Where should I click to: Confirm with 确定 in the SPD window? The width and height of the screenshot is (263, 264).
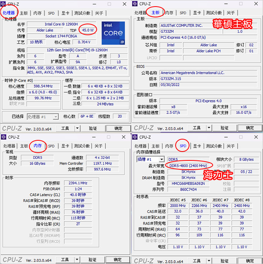point(250,261)
